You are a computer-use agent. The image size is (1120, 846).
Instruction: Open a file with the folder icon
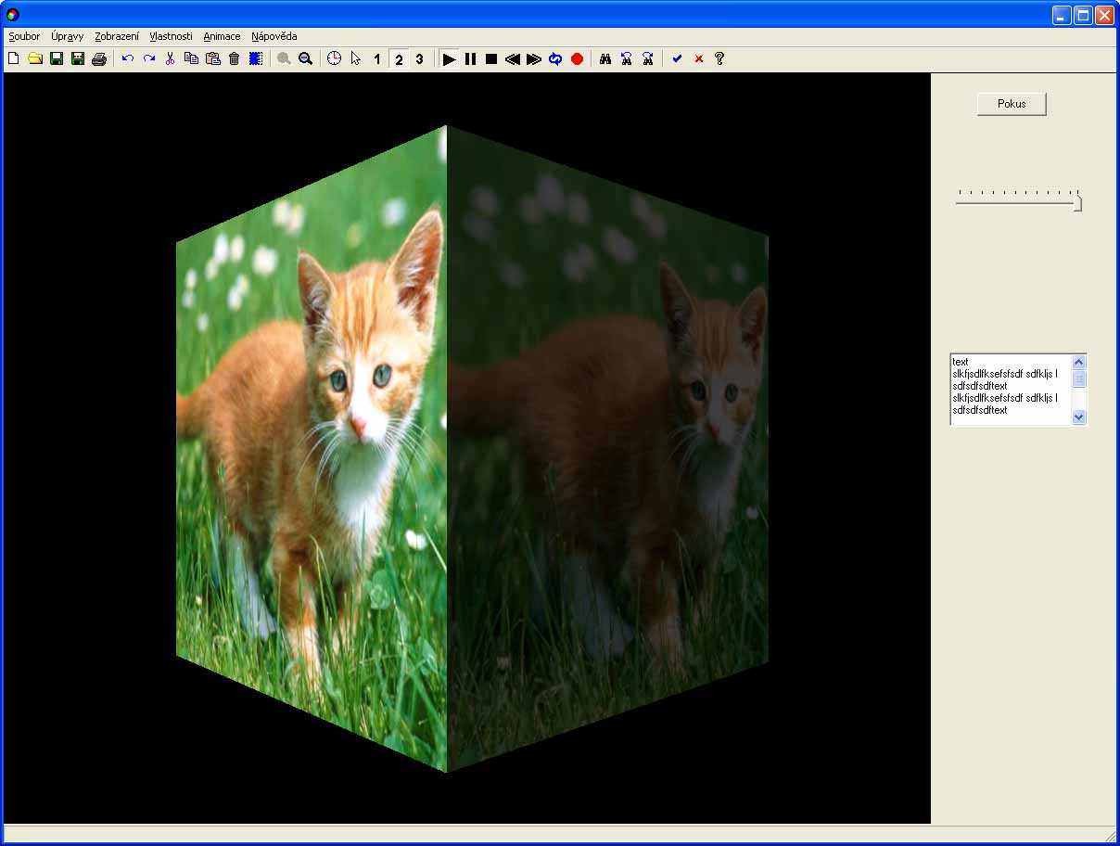[x=35, y=58]
